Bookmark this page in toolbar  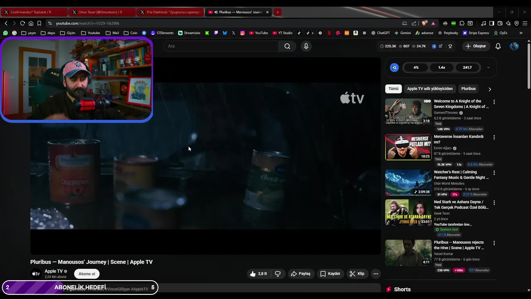(39, 23)
